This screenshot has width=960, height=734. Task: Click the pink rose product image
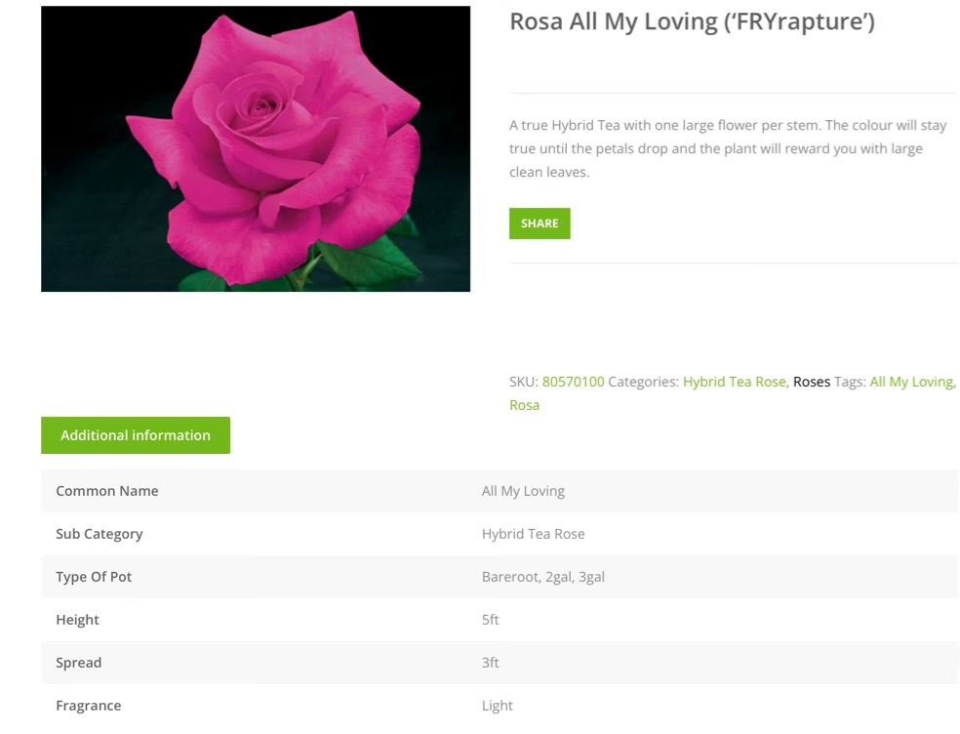pos(256,148)
